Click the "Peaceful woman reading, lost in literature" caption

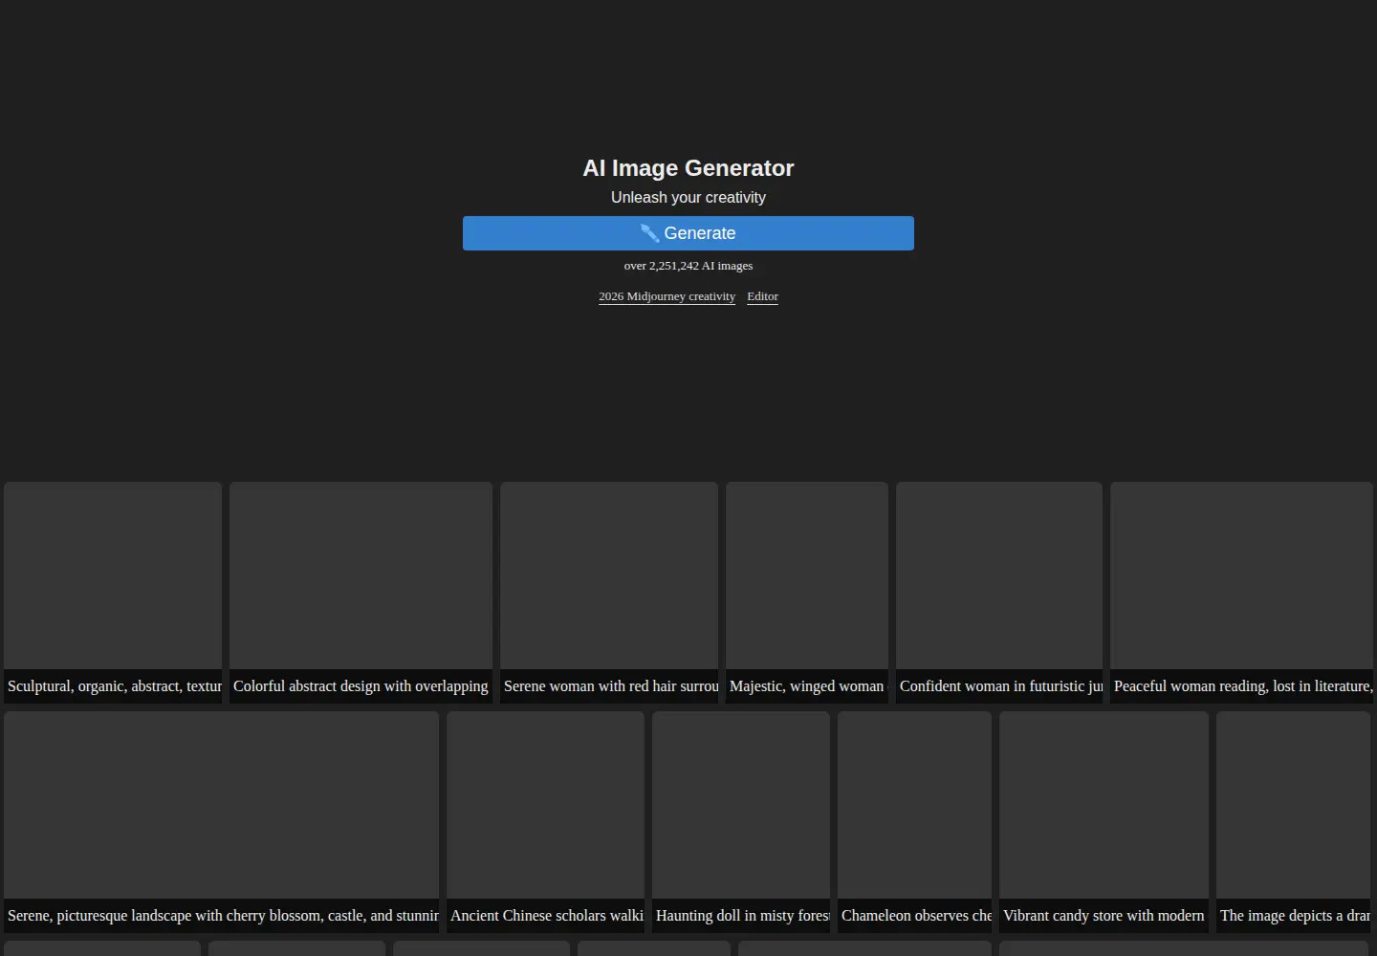click(1243, 686)
